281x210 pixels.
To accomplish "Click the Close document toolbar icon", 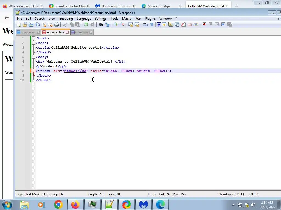I will tap(44, 24).
